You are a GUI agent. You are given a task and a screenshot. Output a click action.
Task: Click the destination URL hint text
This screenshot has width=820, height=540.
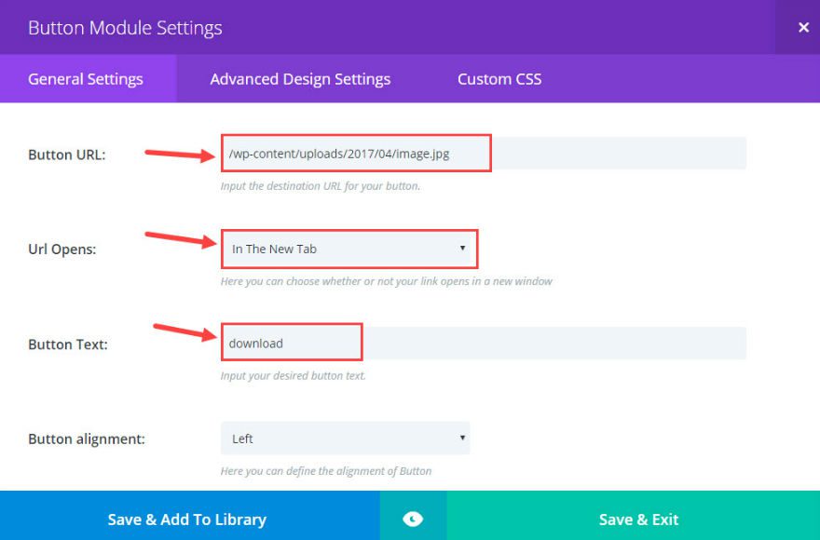point(321,186)
